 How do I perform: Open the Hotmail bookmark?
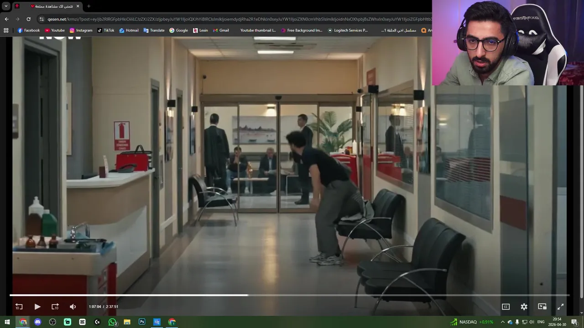[x=129, y=30]
